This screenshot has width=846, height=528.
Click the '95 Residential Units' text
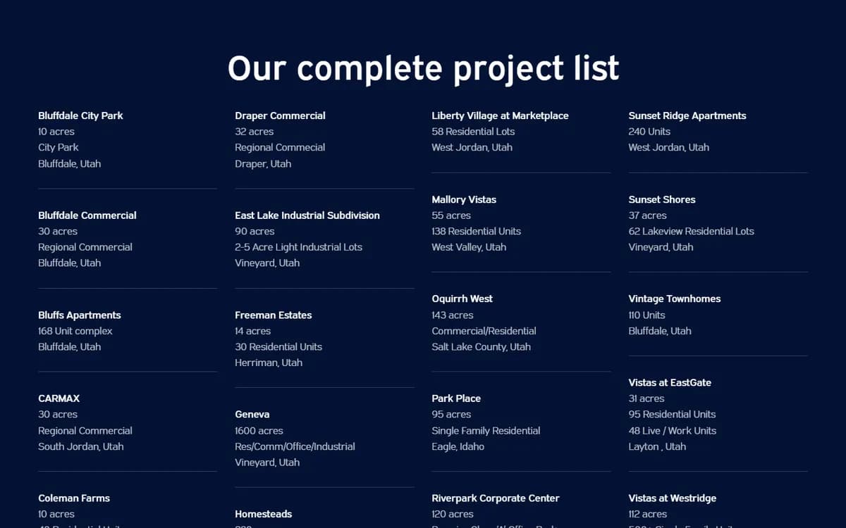(672, 415)
